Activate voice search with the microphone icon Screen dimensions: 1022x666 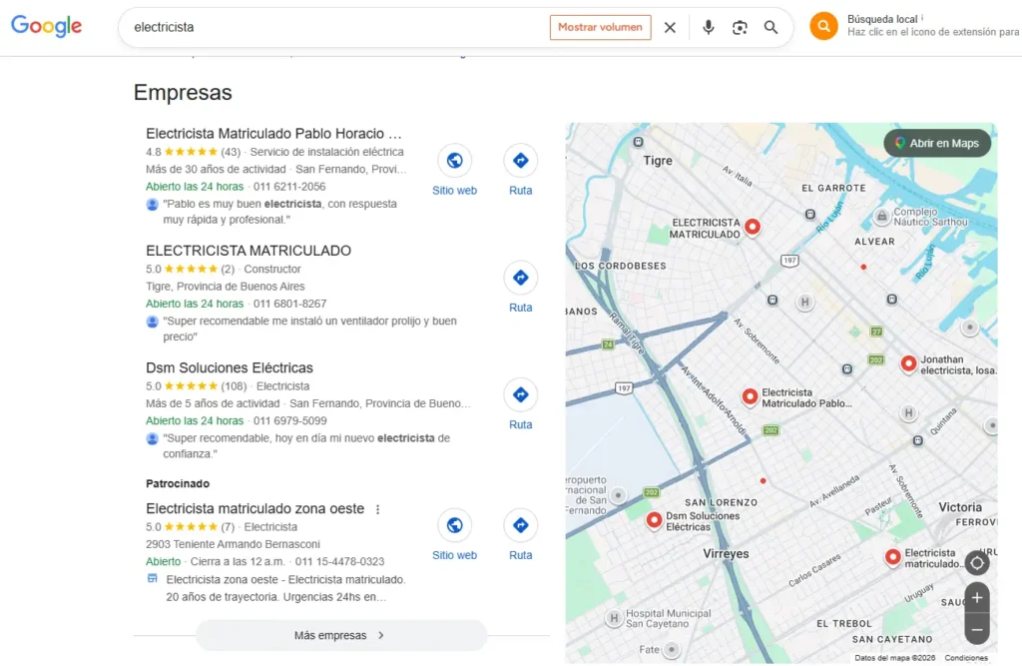point(709,27)
